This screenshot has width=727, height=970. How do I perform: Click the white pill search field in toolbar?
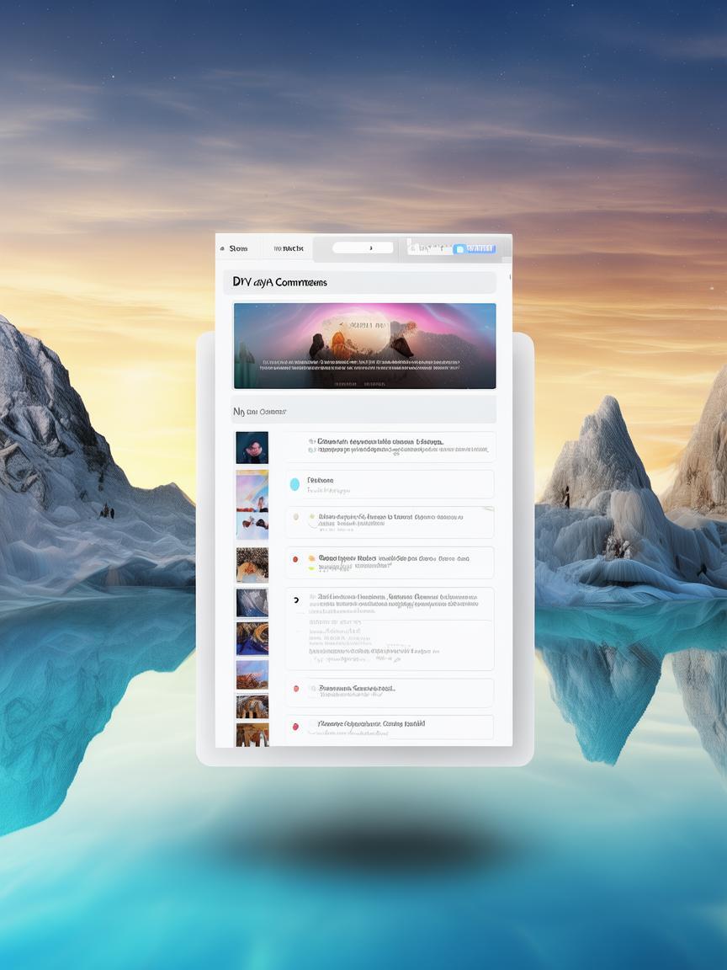coord(363,248)
